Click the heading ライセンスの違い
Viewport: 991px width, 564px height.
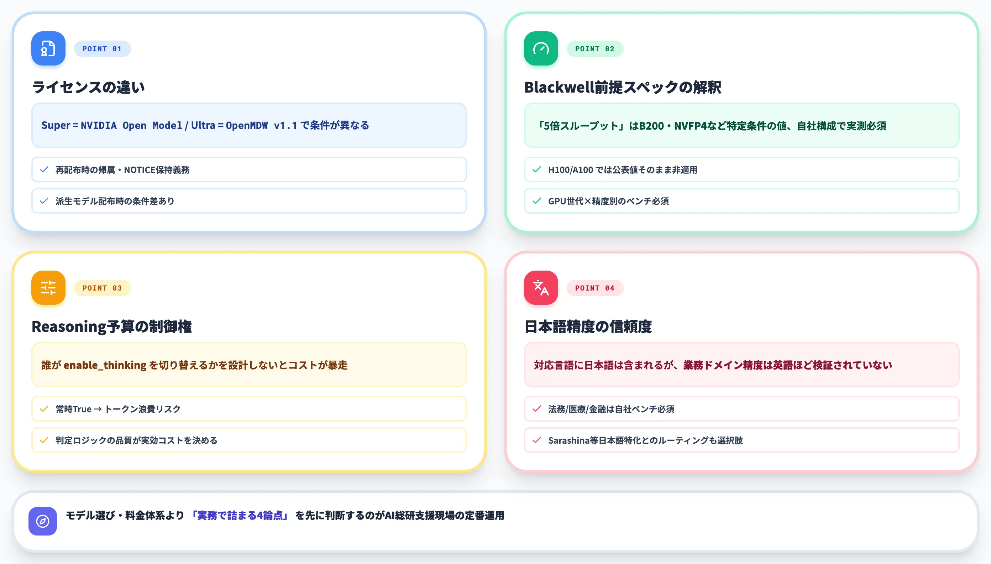[x=88, y=87]
